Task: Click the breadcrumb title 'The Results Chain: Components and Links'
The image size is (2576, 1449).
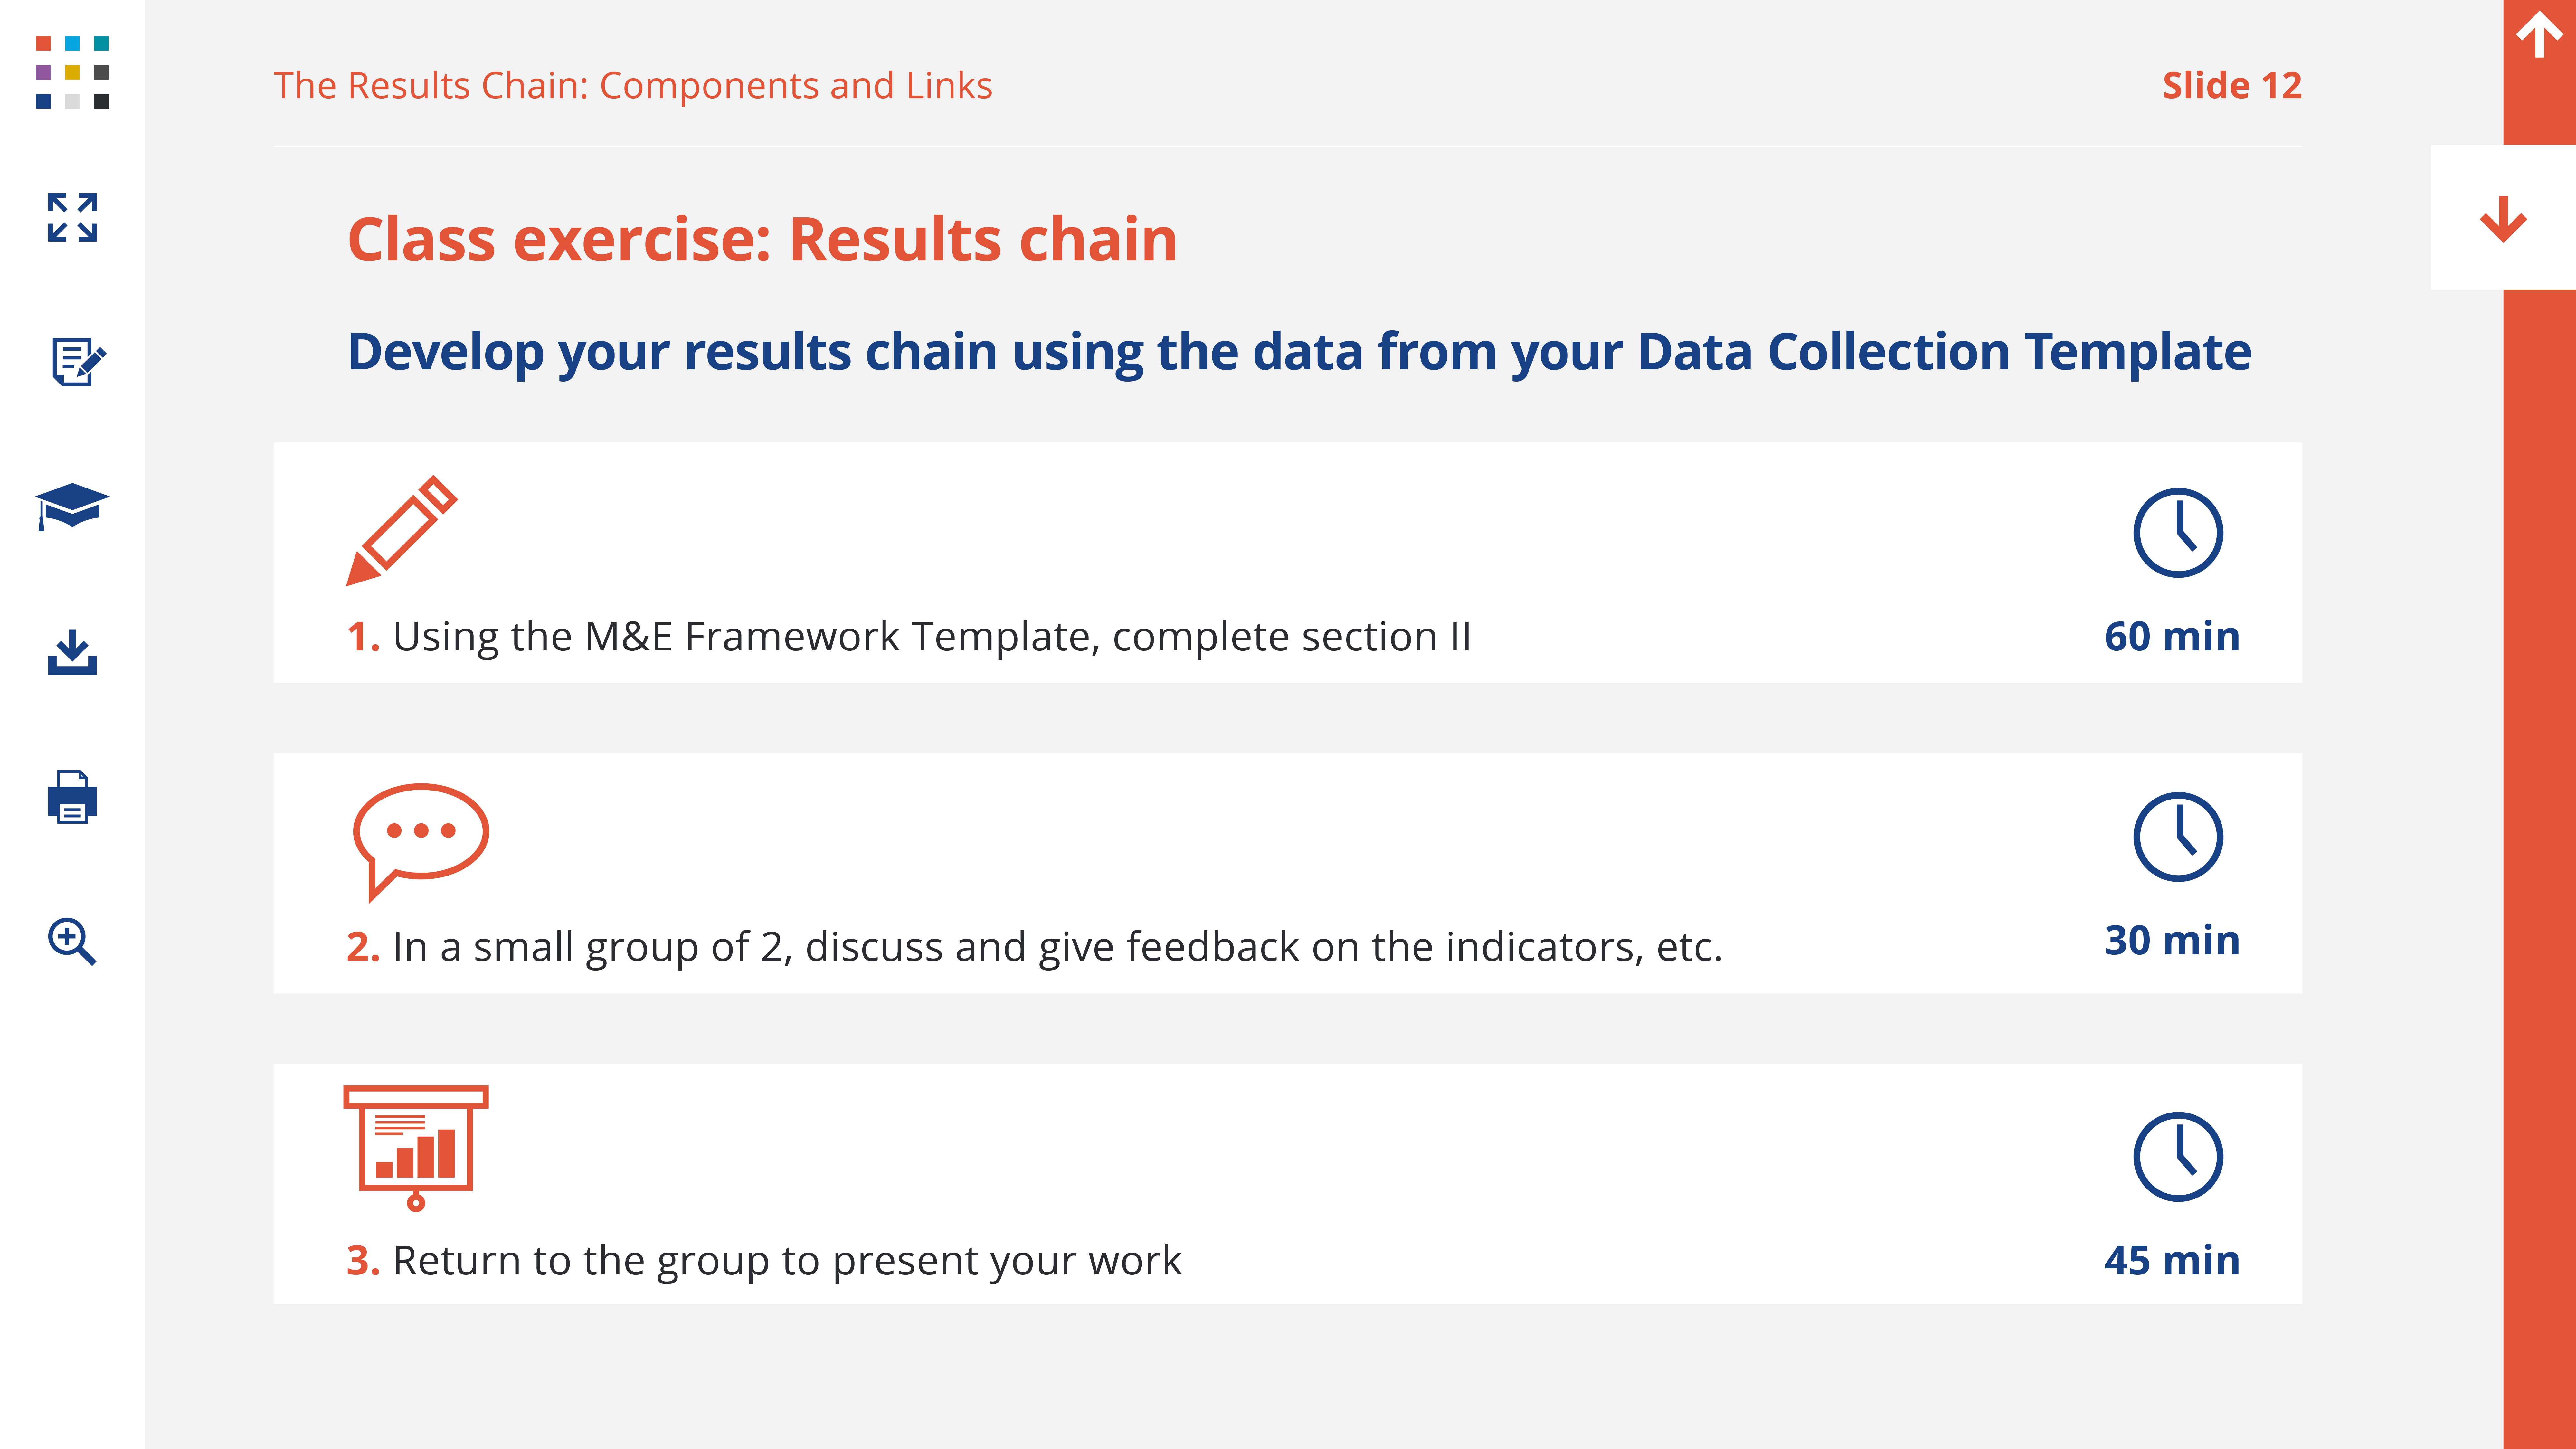Action: click(x=633, y=86)
